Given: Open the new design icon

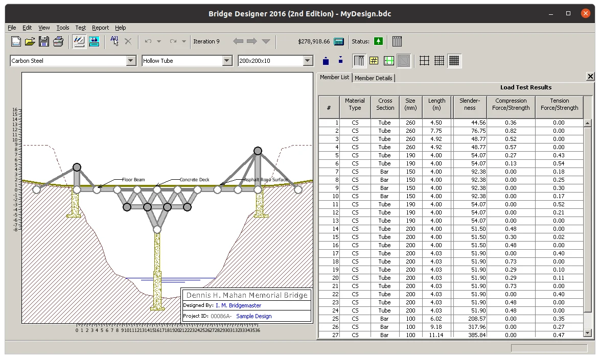Looking at the screenshot, I should (16, 41).
